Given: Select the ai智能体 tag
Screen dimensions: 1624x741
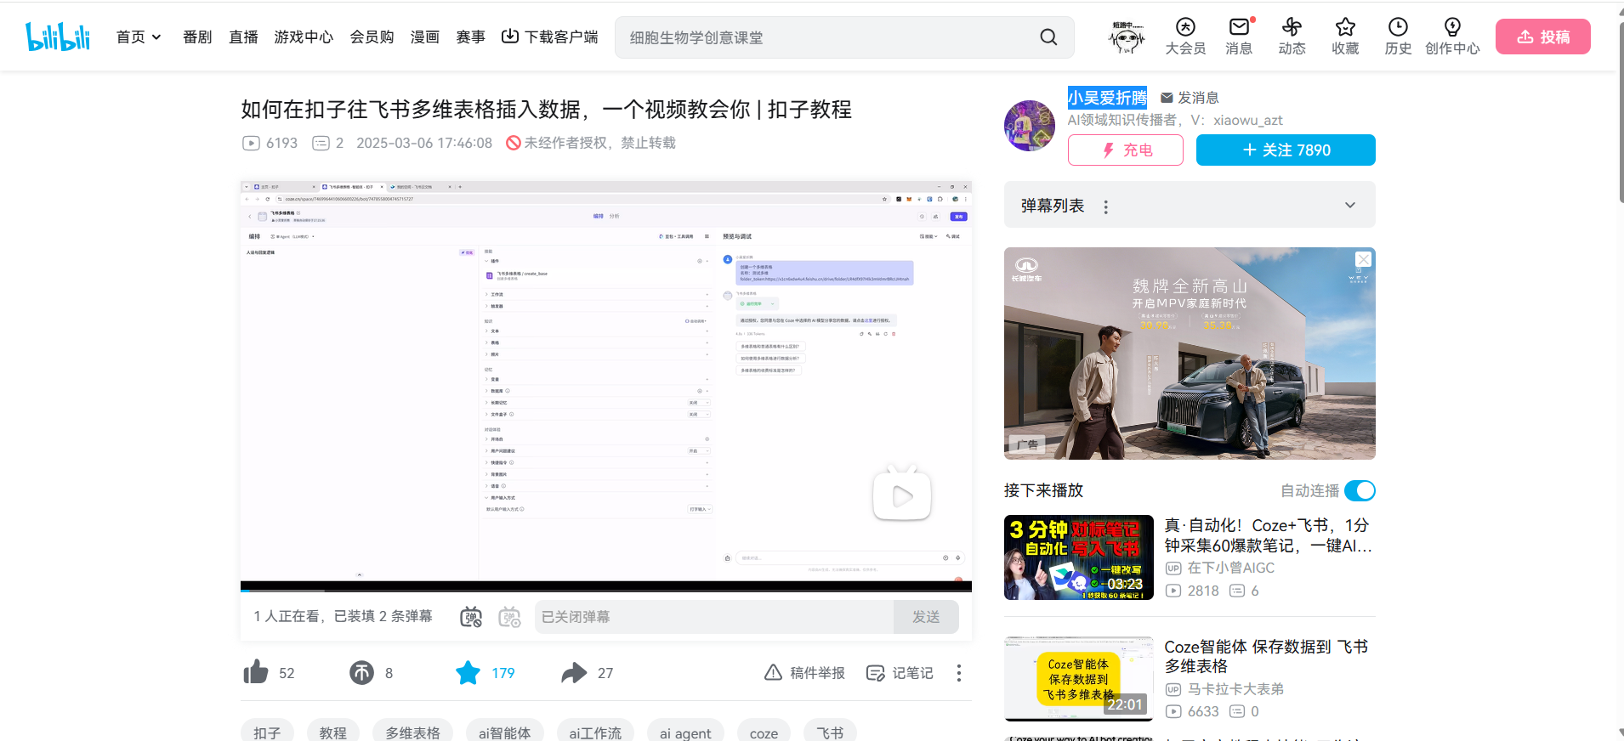Looking at the screenshot, I should point(504,732).
